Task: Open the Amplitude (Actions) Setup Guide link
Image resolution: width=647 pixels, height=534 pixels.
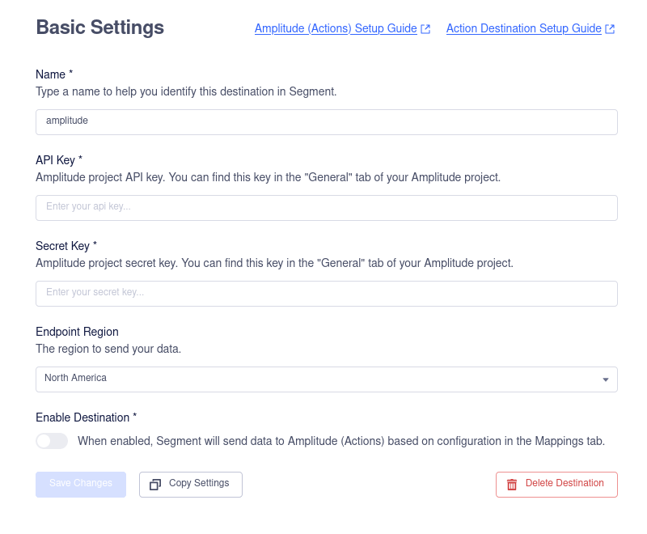Action: coord(335,28)
